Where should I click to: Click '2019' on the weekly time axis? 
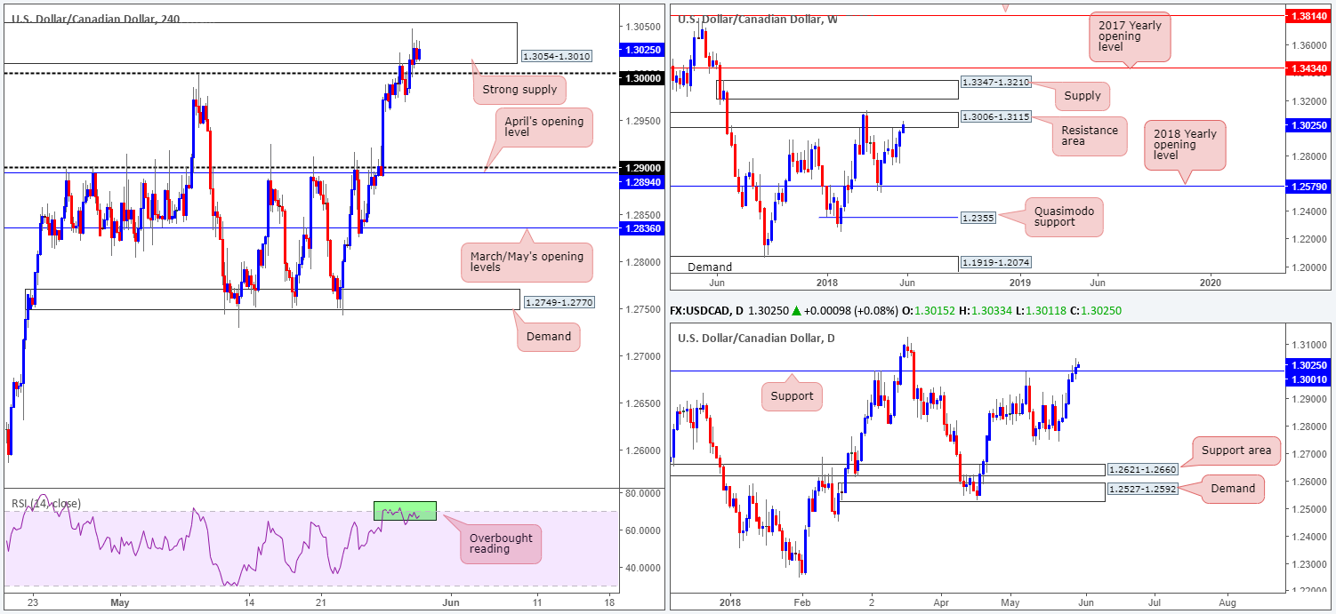pos(1019,282)
